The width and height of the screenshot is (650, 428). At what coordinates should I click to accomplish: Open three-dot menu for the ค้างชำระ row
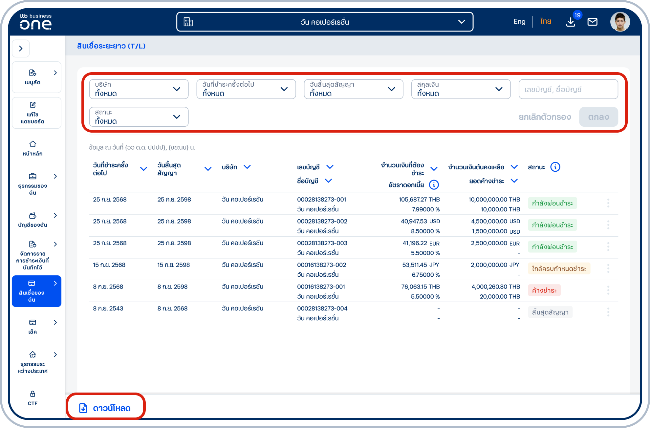tap(608, 290)
